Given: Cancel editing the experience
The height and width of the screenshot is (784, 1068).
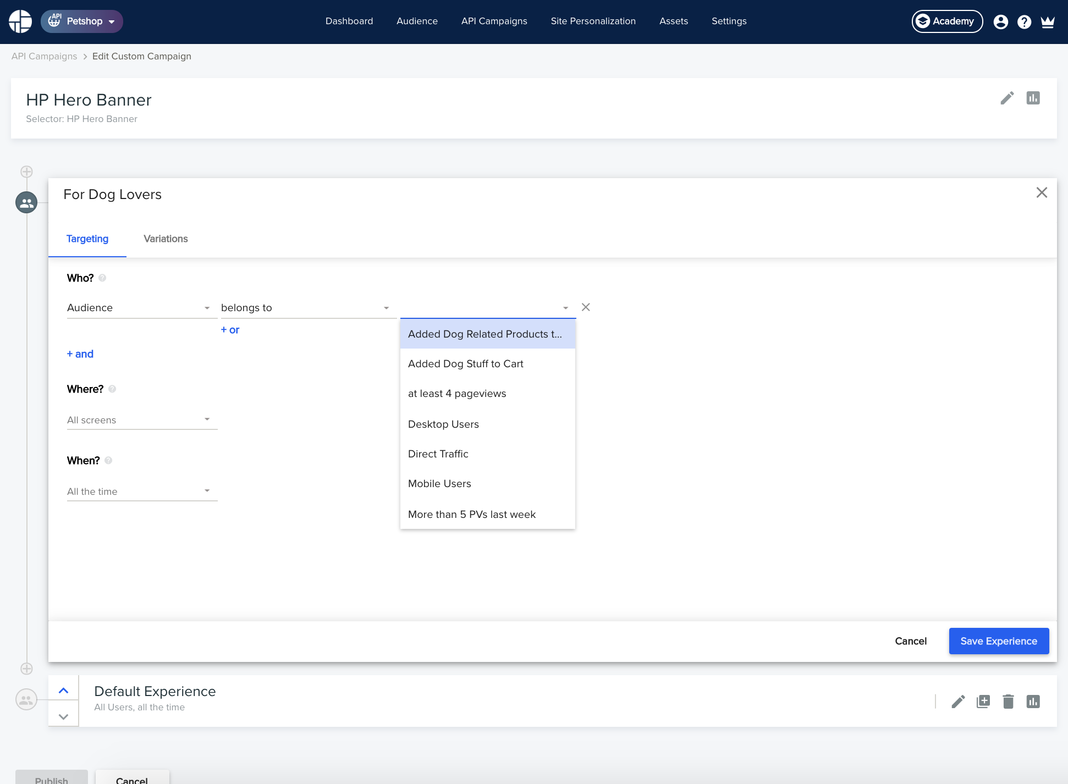Looking at the screenshot, I should pyautogui.click(x=911, y=641).
